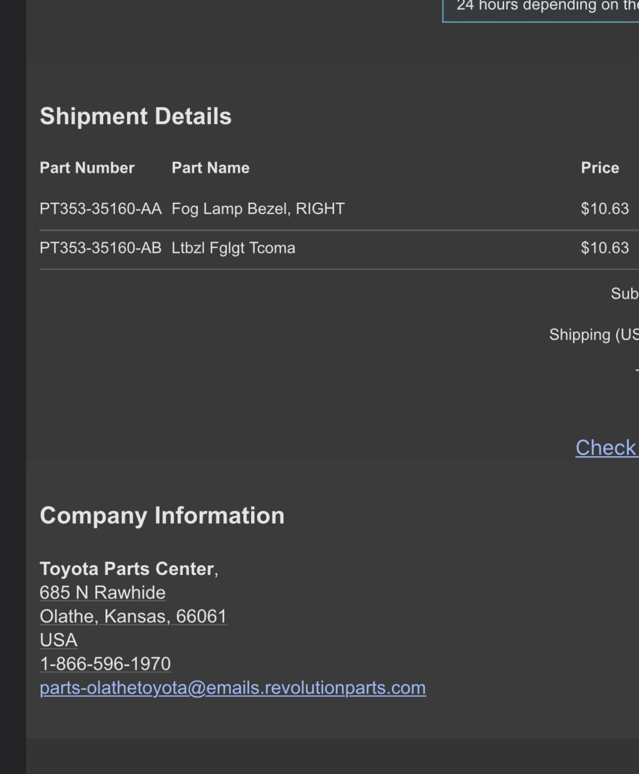Screen dimensions: 639x774
Task: Click part number PT353-35160-AA
Action: point(100,209)
